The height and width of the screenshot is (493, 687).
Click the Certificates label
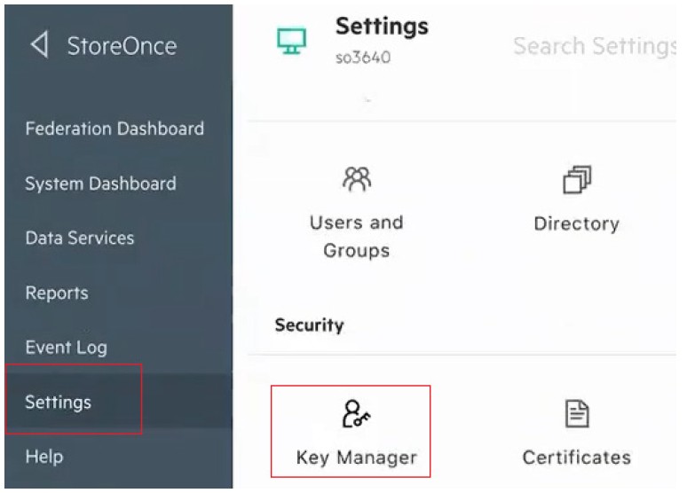pyautogui.click(x=577, y=458)
